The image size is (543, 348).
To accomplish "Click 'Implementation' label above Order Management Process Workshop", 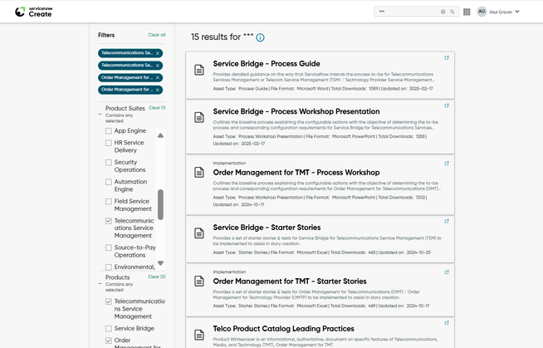I will pyautogui.click(x=229, y=163).
